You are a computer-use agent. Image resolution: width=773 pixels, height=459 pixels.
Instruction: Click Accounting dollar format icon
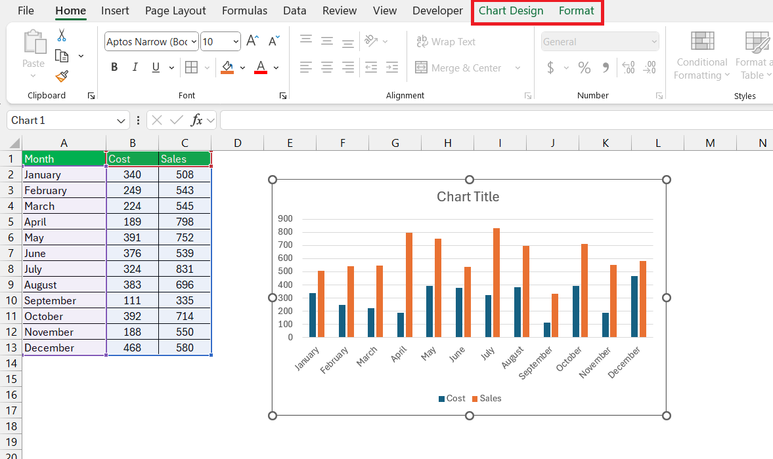tap(550, 68)
